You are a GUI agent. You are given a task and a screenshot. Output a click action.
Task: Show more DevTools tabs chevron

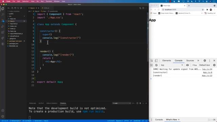click(x=198, y=61)
